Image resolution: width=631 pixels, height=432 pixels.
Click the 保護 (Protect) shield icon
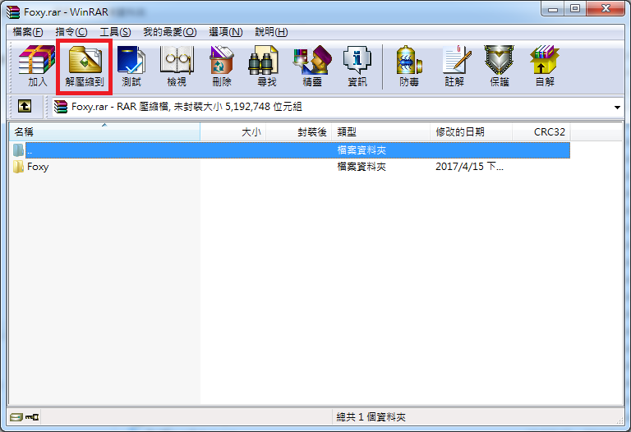click(500, 66)
